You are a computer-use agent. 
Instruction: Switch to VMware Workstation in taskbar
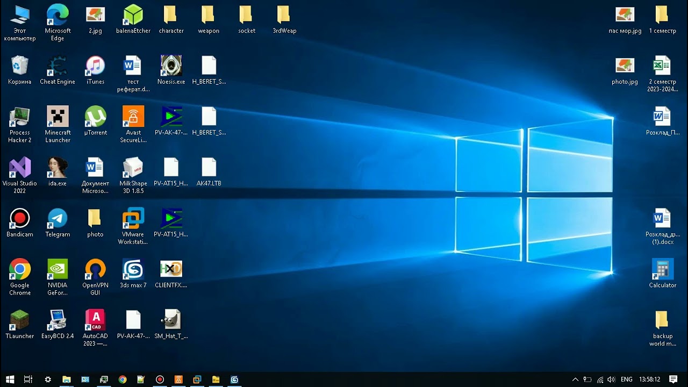(x=197, y=379)
